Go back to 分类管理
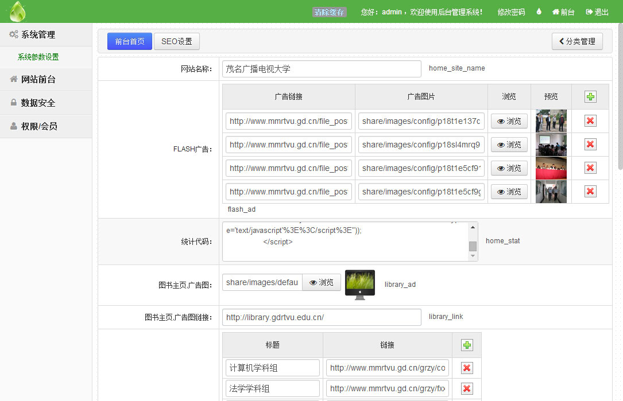 [x=577, y=41]
